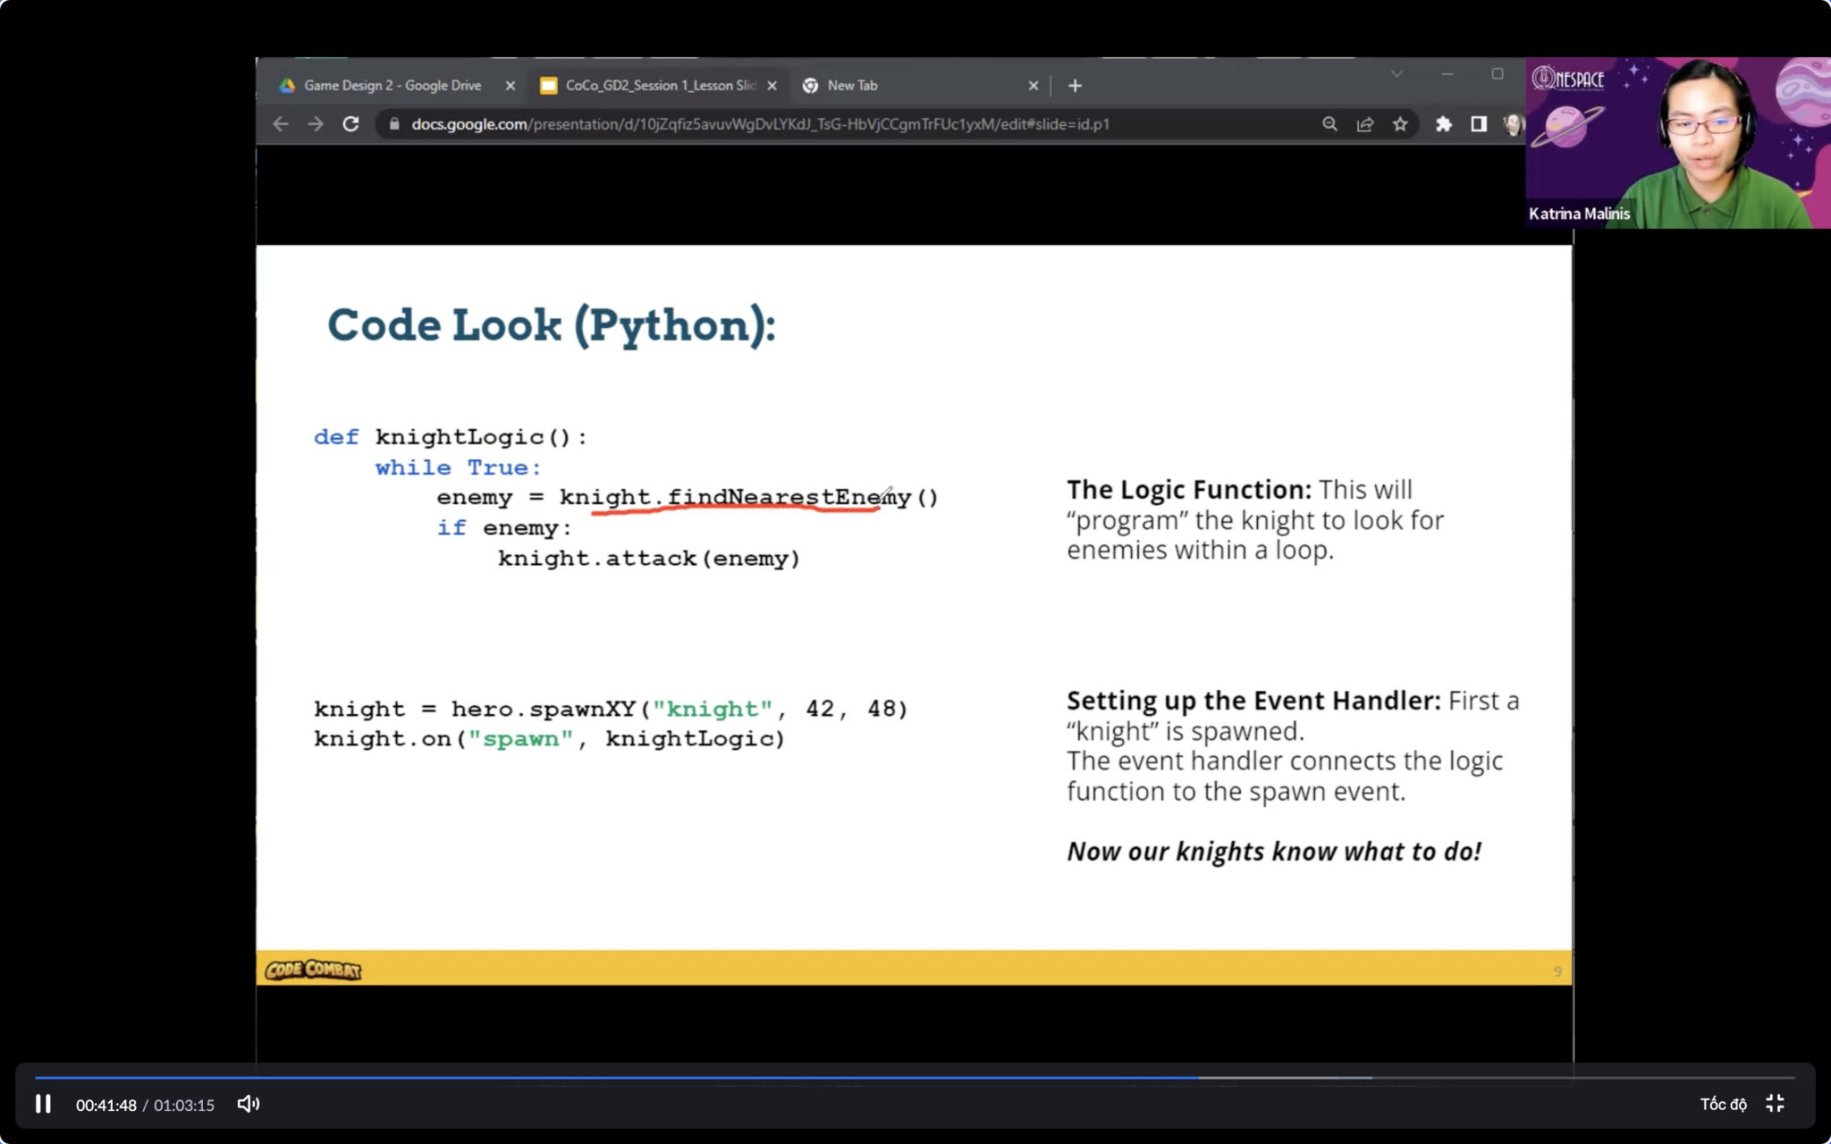Mute the video with the speaker icon
The height and width of the screenshot is (1144, 1831).
tap(248, 1104)
